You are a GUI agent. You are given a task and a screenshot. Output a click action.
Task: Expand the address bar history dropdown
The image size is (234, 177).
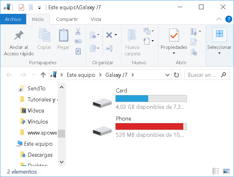[x=168, y=75]
